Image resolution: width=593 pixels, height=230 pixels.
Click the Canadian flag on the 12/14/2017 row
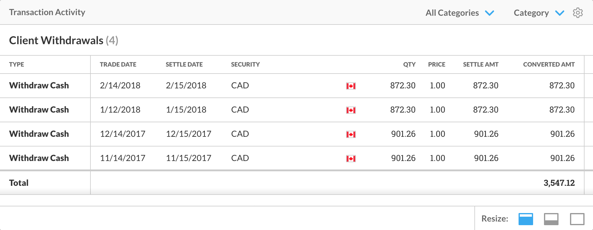(x=350, y=134)
